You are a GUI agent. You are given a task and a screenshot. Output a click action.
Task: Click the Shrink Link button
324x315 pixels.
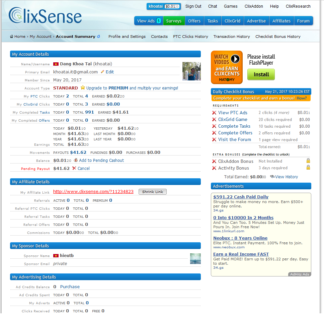point(153,192)
